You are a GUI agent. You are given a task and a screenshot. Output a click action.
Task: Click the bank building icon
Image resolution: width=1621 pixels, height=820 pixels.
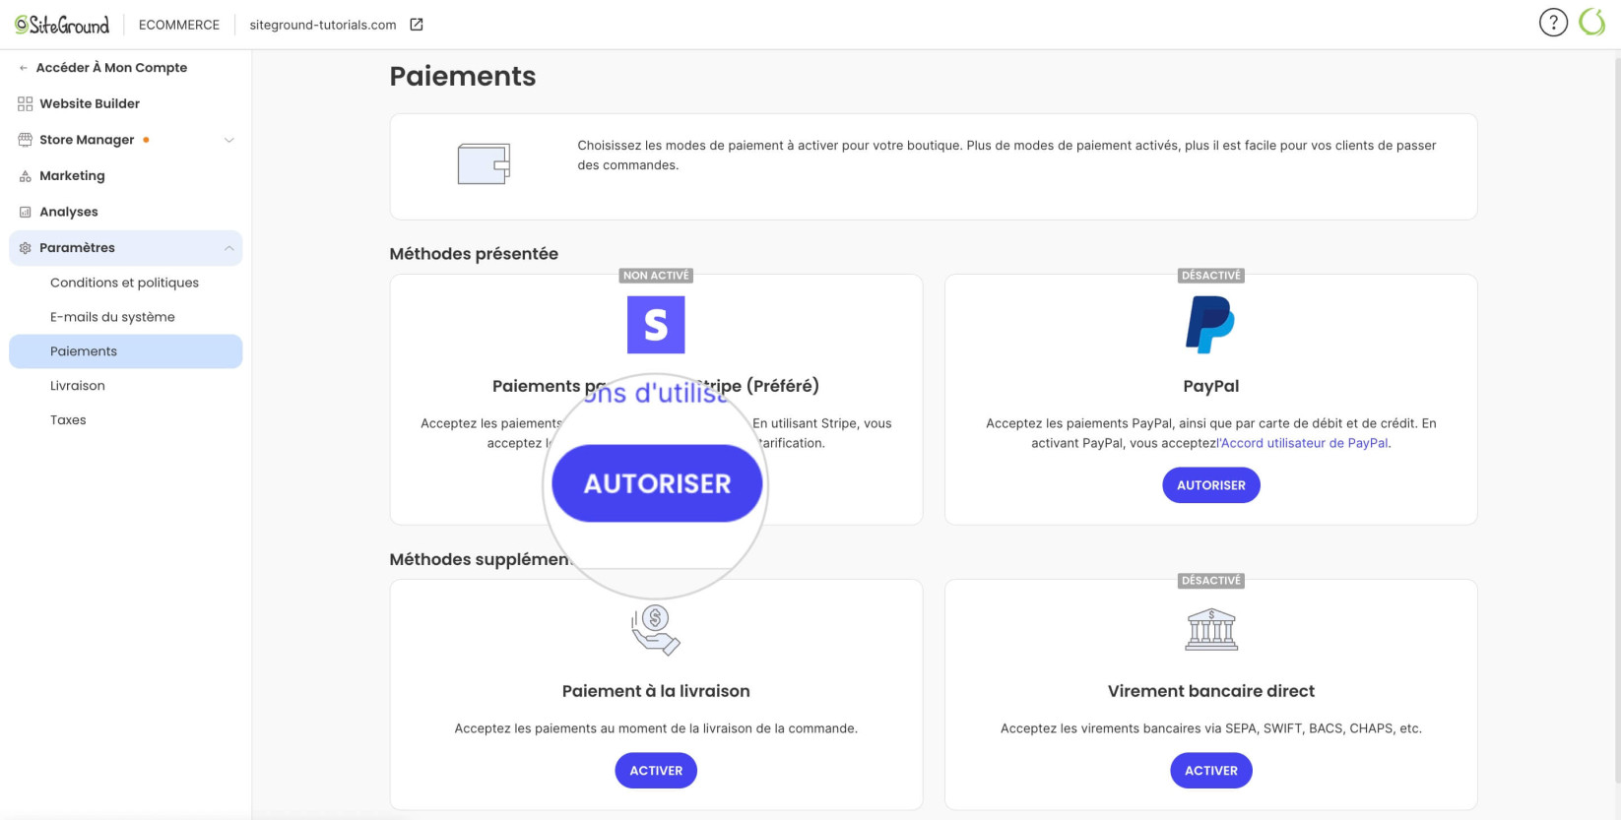pyautogui.click(x=1211, y=630)
